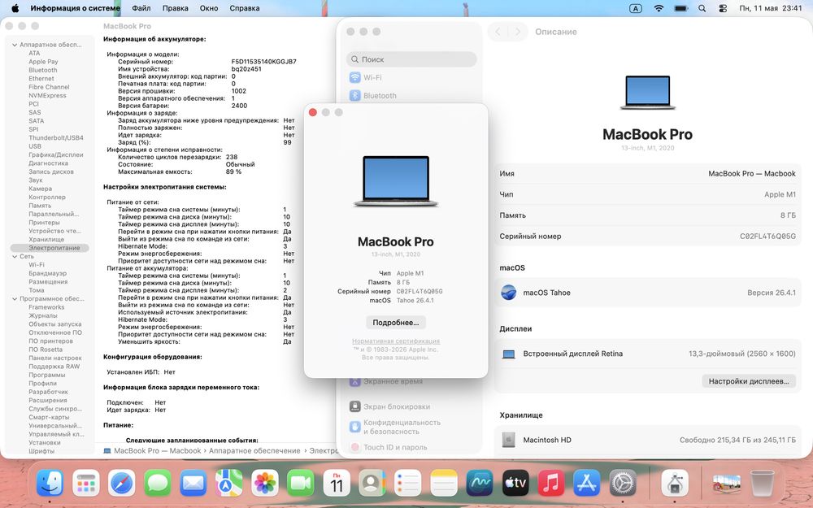The width and height of the screenshot is (813, 508).
Task: Click input source A icon in menu bar
Action: pyautogui.click(x=636, y=8)
